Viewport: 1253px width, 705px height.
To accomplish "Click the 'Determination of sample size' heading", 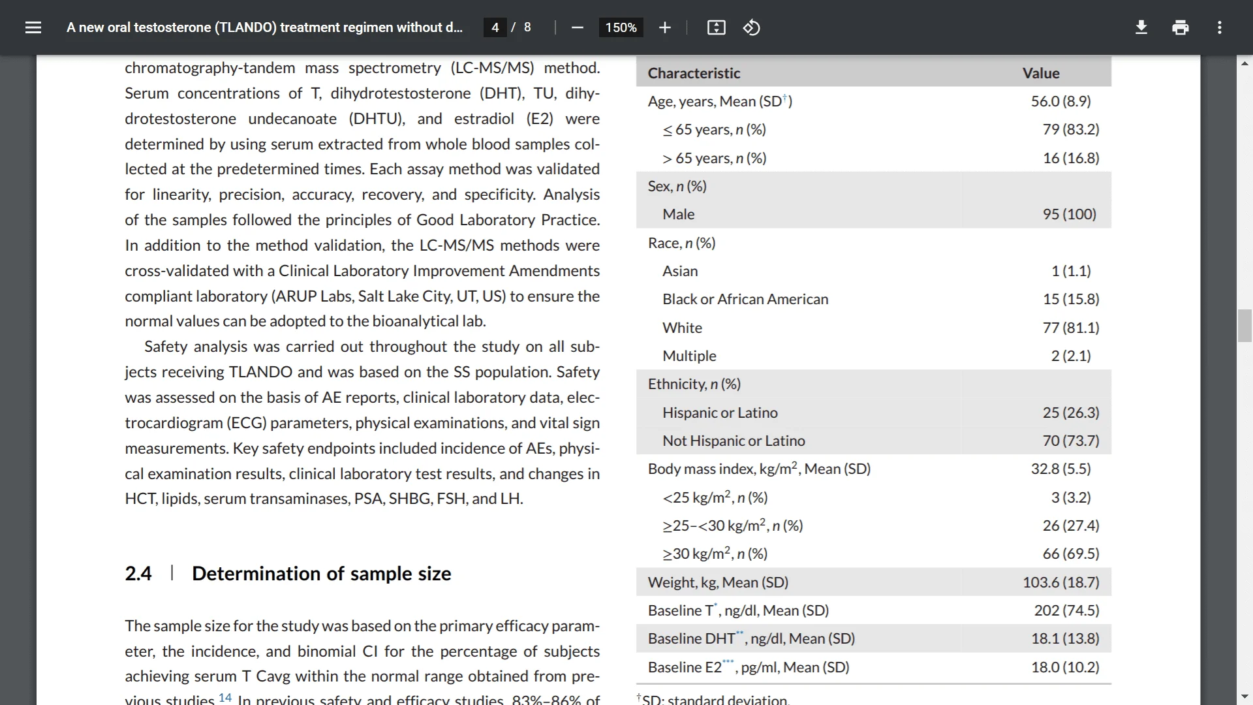I will point(322,573).
